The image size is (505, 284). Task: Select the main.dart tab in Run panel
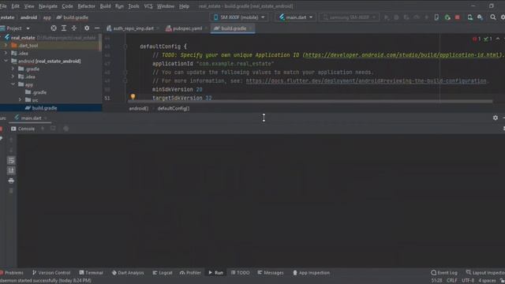click(x=30, y=118)
